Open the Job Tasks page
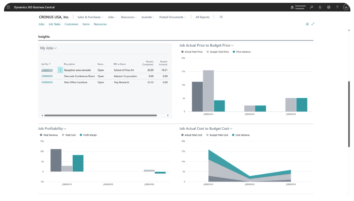The width and height of the screenshot is (354, 201). (54, 24)
